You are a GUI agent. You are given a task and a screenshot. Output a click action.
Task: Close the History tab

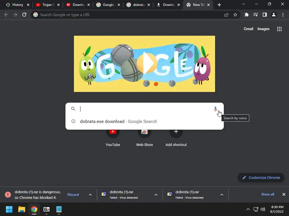pos(28,5)
